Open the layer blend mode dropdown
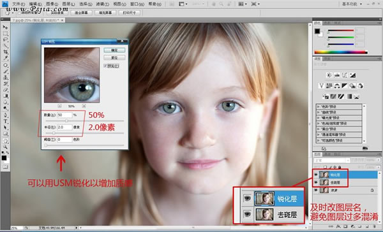 pyautogui.click(x=332, y=160)
